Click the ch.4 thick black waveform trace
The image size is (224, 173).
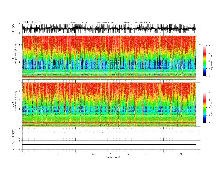click(109, 145)
